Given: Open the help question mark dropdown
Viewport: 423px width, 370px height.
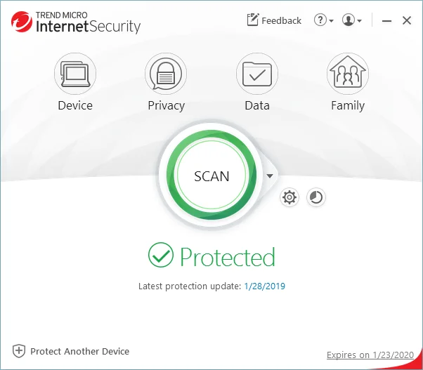Looking at the screenshot, I should [x=323, y=20].
